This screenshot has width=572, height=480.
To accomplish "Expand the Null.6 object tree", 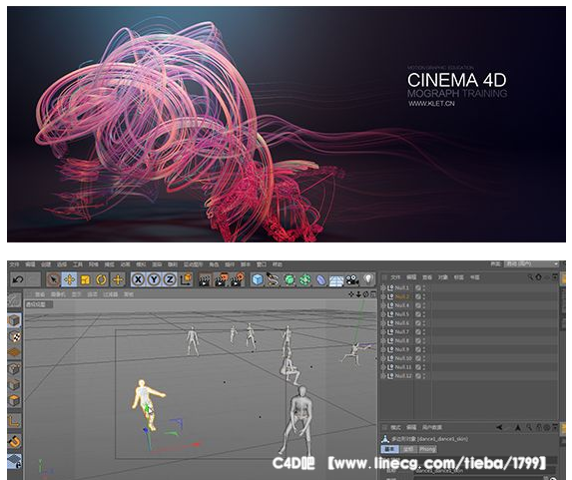I will click(x=383, y=323).
